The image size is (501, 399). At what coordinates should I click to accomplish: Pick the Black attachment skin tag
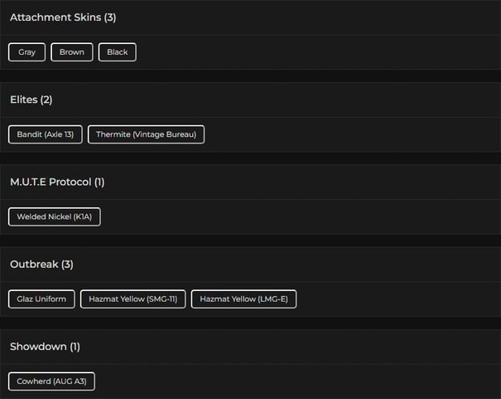pos(118,52)
